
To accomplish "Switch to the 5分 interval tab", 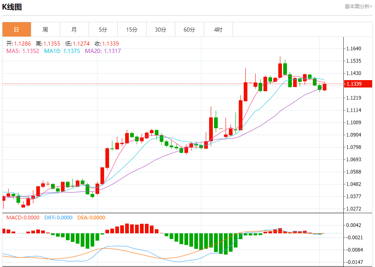I will 103,30.
